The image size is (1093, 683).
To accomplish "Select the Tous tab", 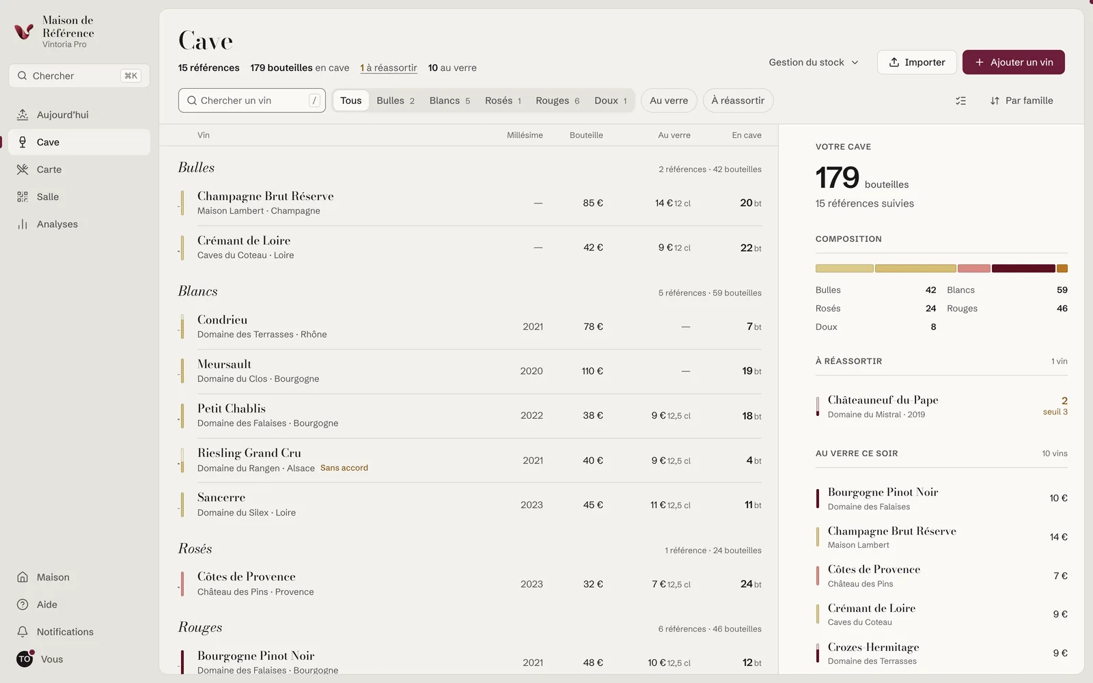I will coord(351,100).
